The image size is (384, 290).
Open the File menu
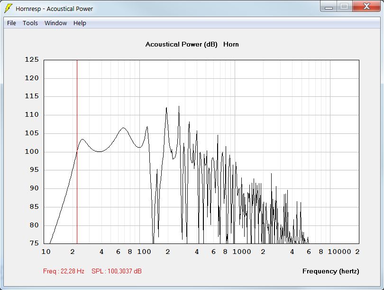[x=11, y=23]
